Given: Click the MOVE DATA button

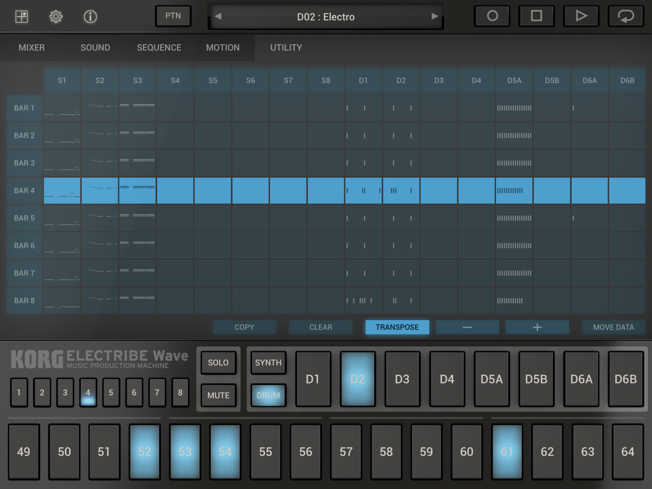Looking at the screenshot, I should pos(613,327).
